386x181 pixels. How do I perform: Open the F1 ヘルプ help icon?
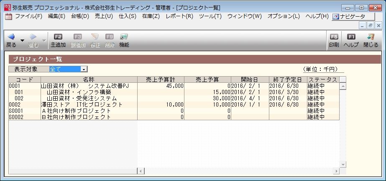coord(351,41)
